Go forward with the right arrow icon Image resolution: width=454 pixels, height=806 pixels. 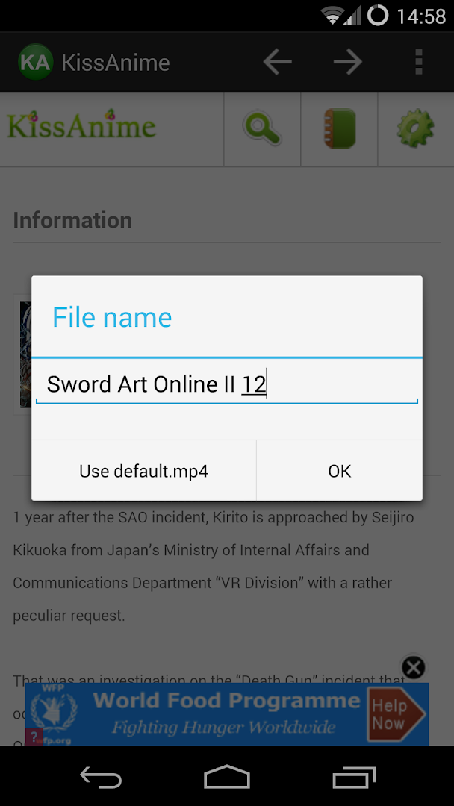click(348, 63)
